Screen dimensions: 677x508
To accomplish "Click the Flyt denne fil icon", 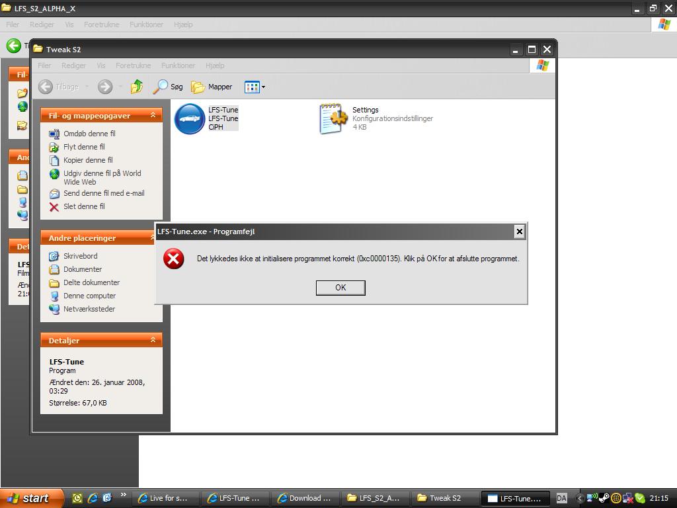I will point(54,148).
